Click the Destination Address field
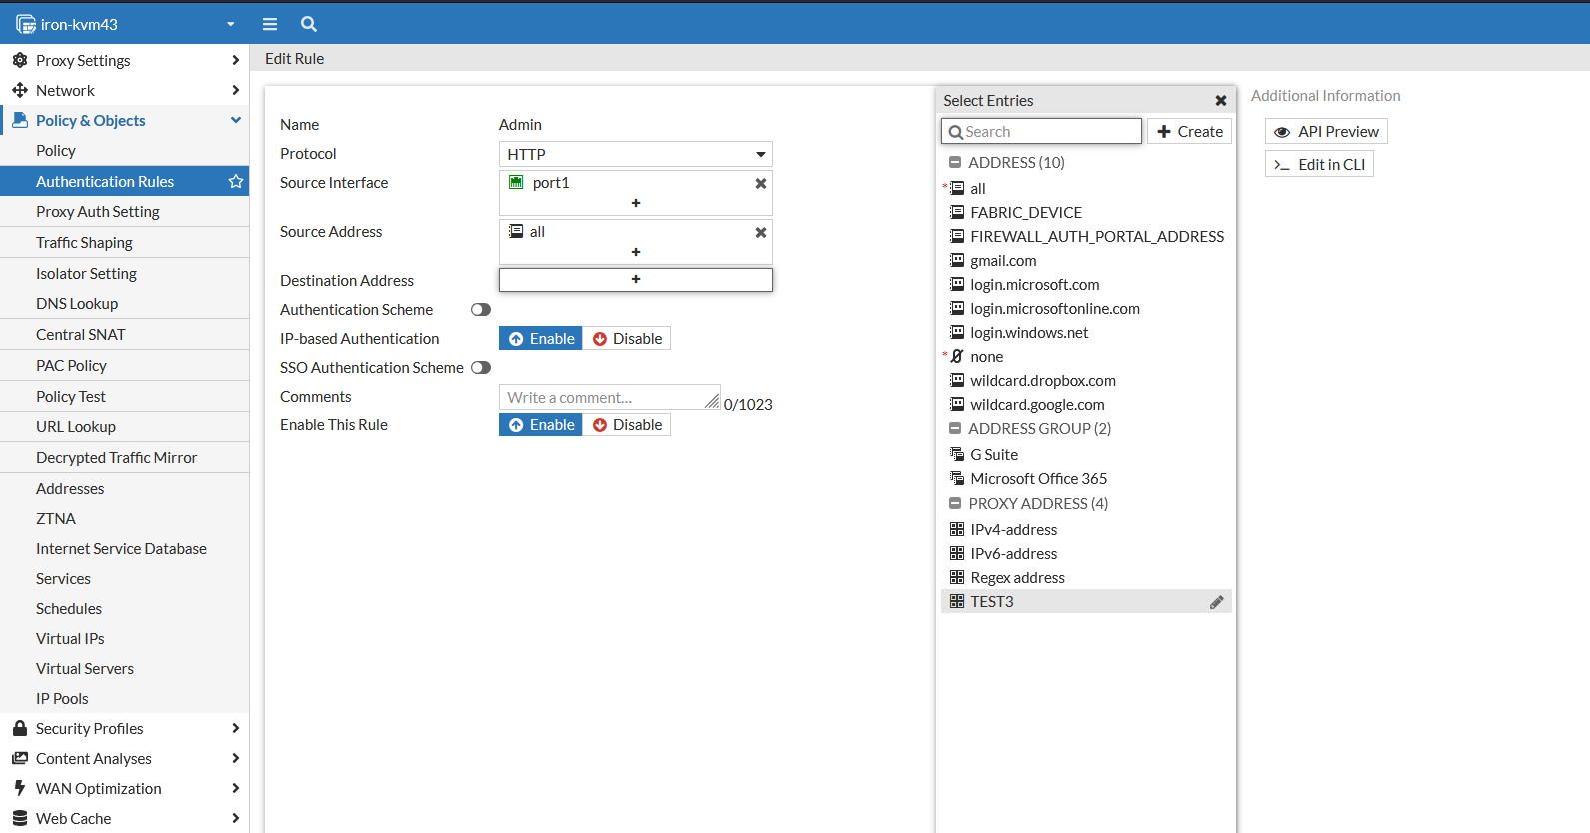The height and width of the screenshot is (833, 1590). (x=636, y=280)
